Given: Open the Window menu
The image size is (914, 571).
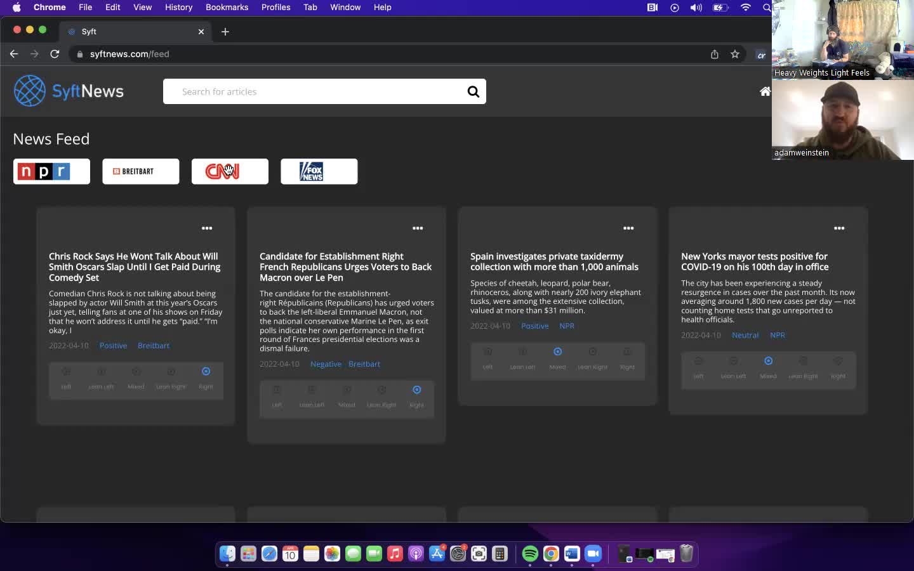Looking at the screenshot, I should [345, 8].
